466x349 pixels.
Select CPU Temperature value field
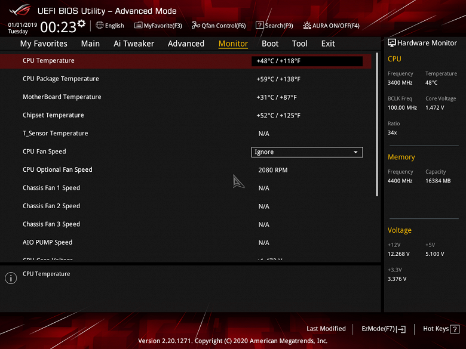[307, 61]
